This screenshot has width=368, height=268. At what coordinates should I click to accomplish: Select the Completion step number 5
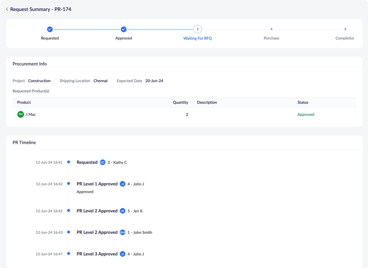click(x=345, y=29)
